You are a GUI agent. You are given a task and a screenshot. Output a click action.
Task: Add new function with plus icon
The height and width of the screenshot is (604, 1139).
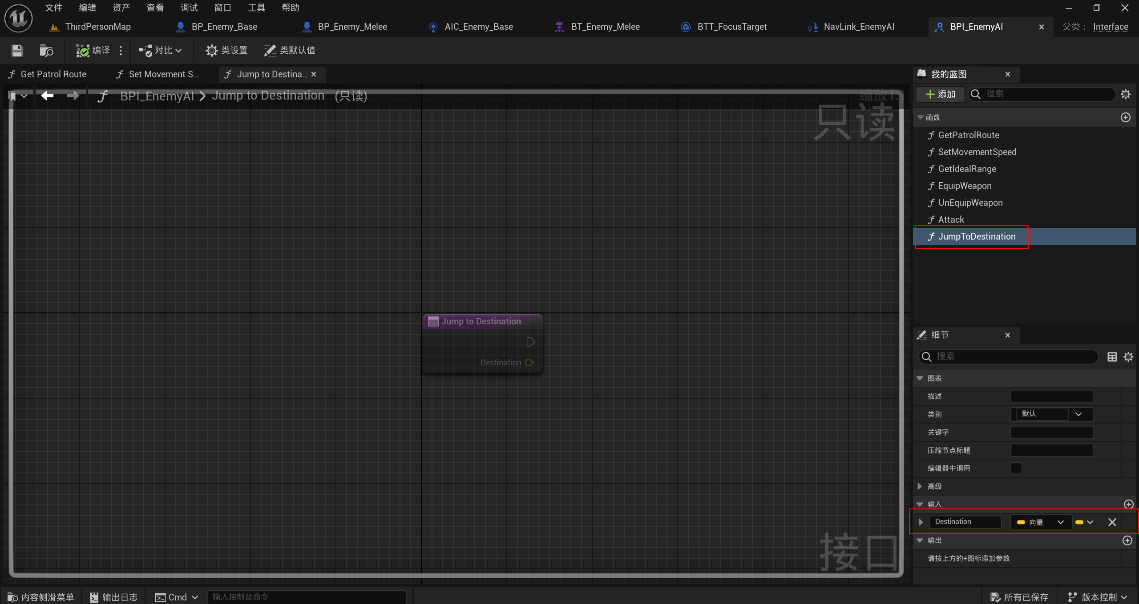pyautogui.click(x=1125, y=117)
